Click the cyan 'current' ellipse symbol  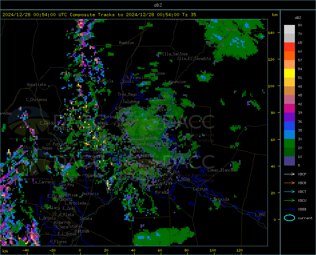click(x=289, y=218)
